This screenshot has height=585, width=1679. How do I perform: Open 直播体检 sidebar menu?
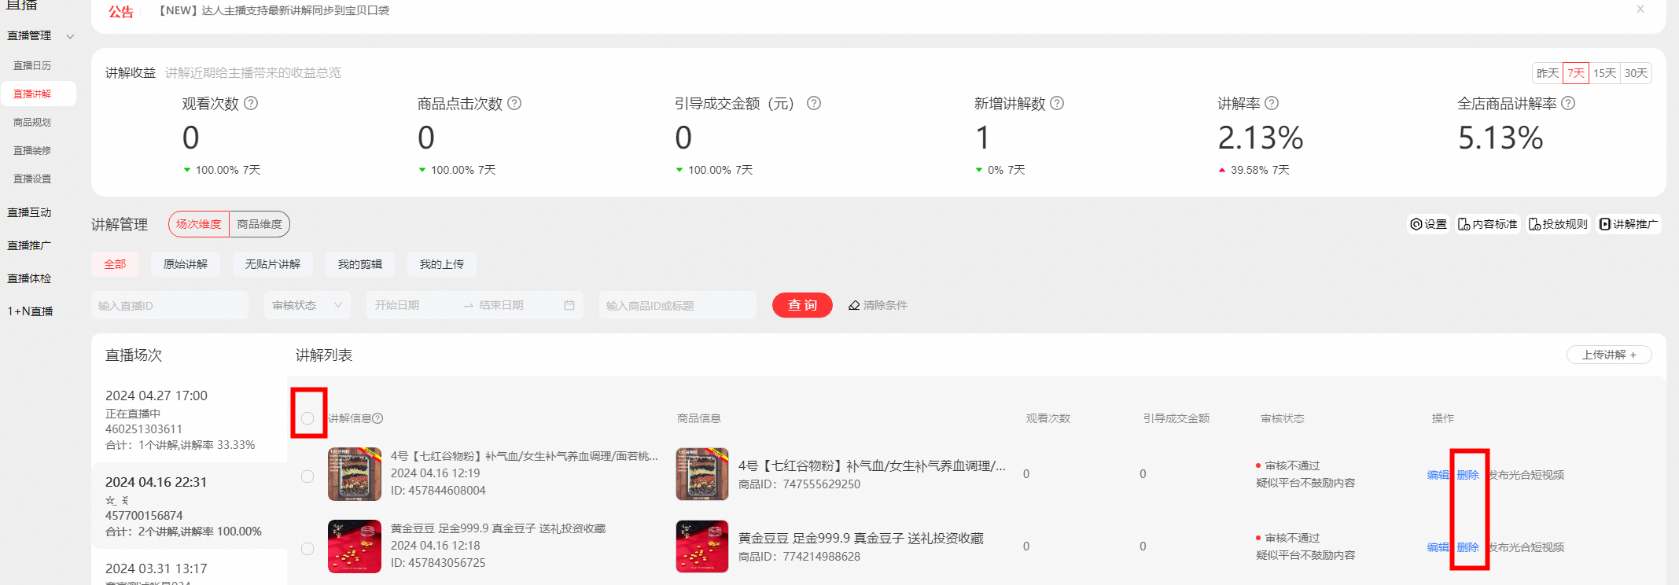(29, 278)
